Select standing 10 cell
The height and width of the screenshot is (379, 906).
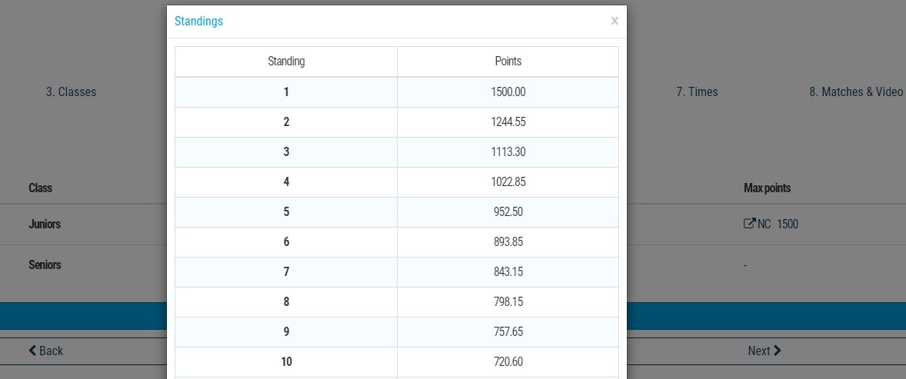286,362
